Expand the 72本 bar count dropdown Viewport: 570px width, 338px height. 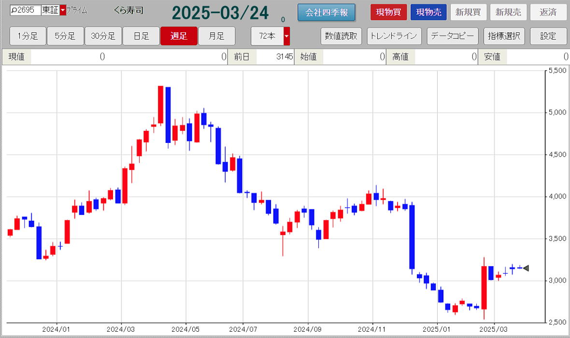coord(286,36)
